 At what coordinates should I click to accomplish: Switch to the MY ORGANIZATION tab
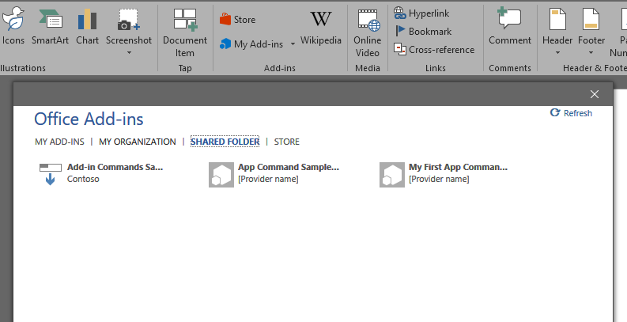click(137, 142)
